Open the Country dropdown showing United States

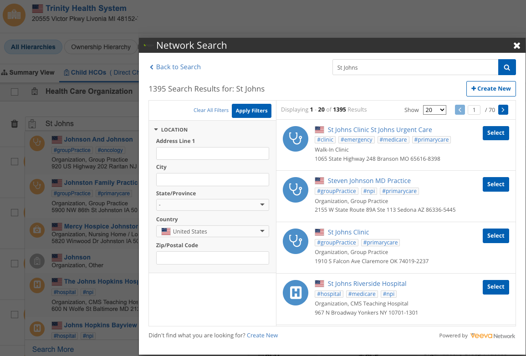coord(212,231)
